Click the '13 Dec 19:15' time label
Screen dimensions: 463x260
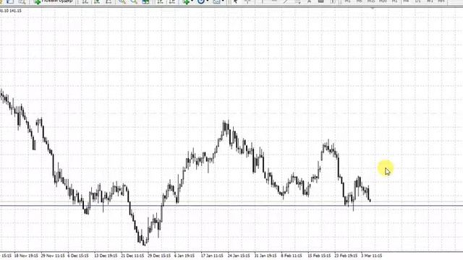(x=106, y=256)
